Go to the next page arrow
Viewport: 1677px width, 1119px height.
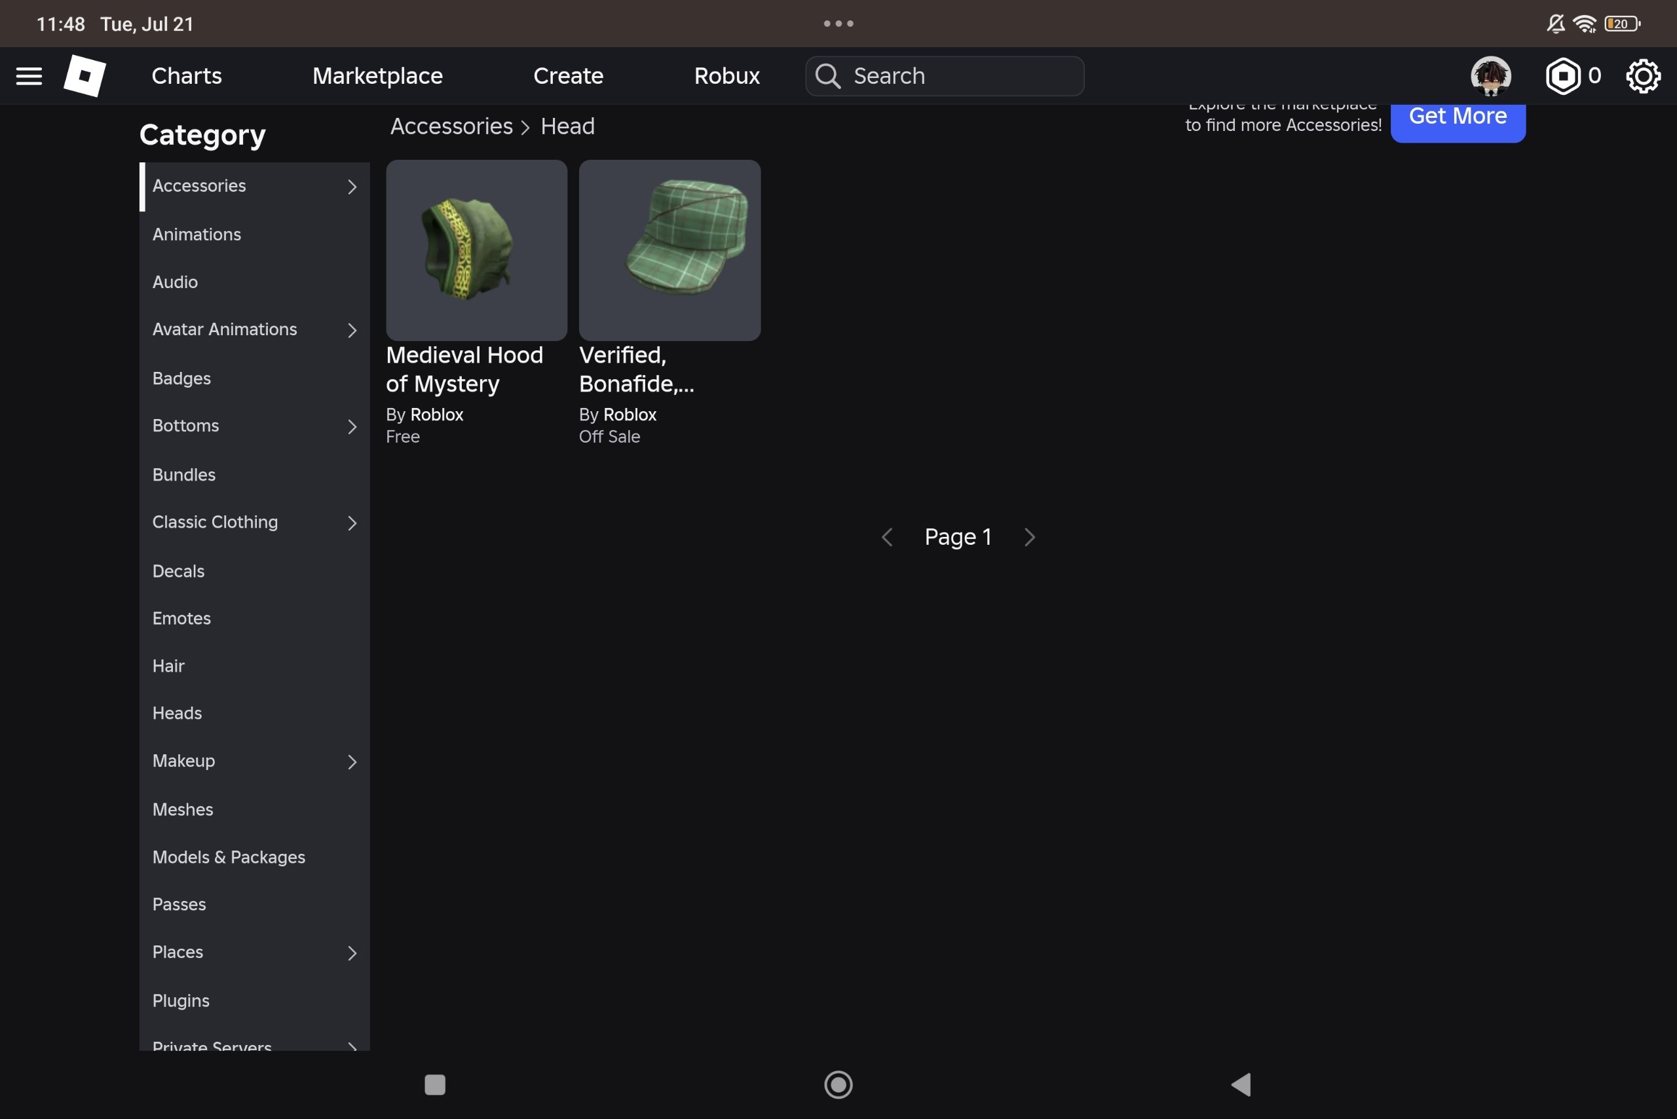coord(1030,538)
